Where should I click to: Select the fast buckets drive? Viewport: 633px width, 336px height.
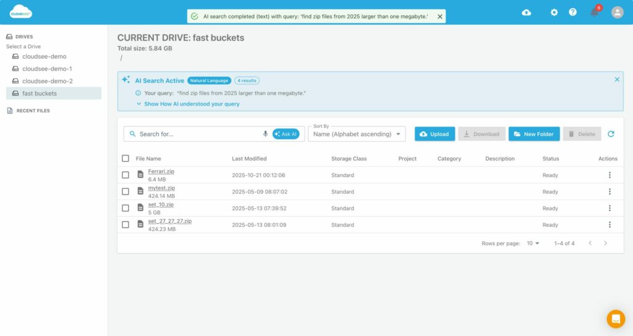click(54, 93)
